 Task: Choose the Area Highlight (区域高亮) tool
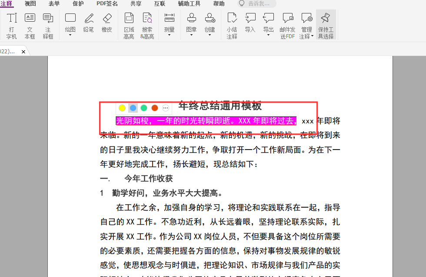[129, 26]
